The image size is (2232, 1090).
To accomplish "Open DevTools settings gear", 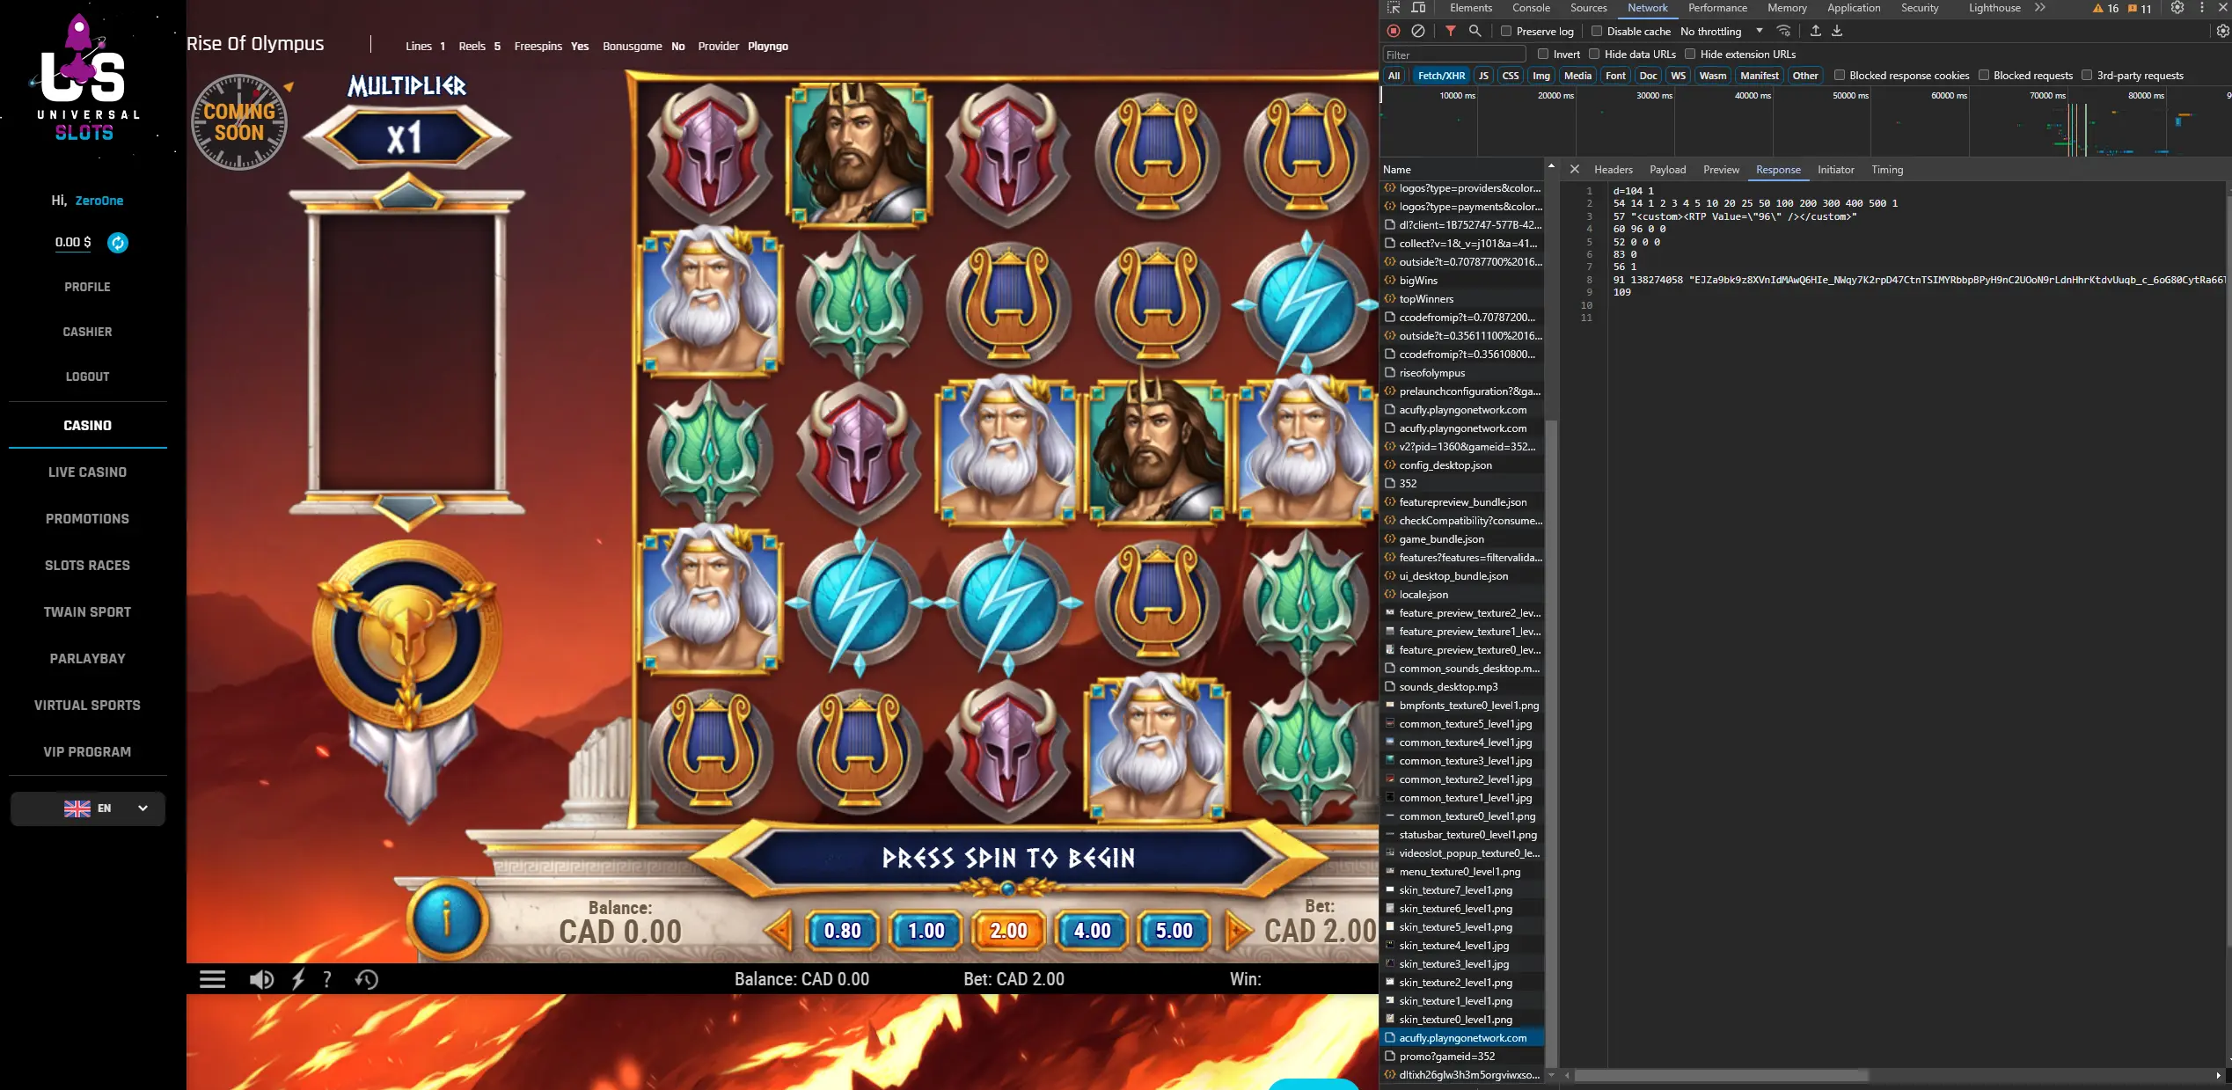I will coord(2177,8).
